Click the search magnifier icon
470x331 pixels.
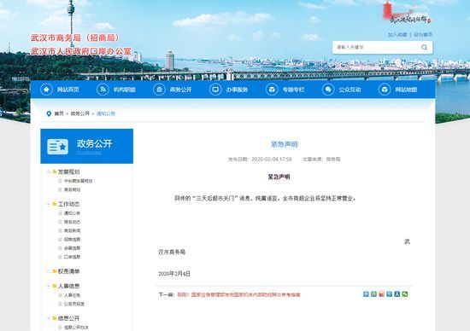pos(424,47)
